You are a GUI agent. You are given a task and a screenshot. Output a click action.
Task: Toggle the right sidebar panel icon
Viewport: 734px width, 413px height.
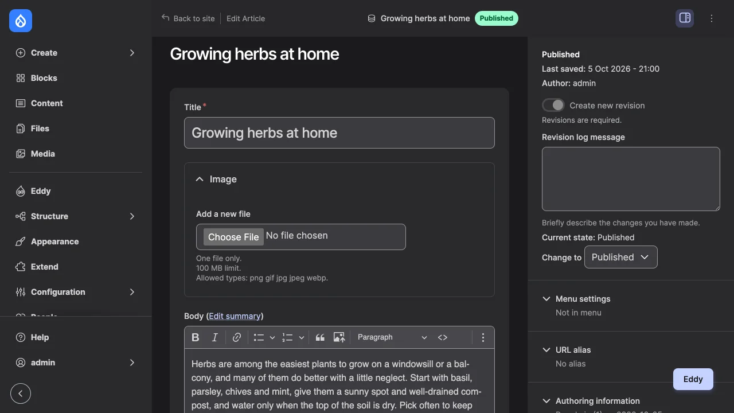tap(685, 18)
